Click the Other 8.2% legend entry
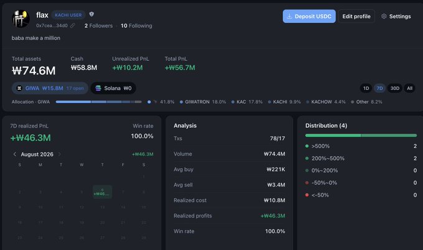Screen dimensions: 423x250 tap(366, 102)
